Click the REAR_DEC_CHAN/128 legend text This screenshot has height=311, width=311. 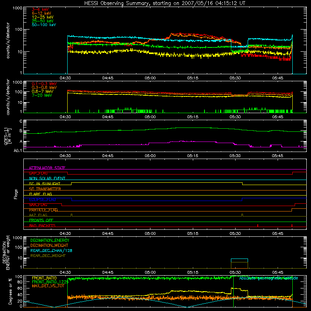click(x=51, y=250)
